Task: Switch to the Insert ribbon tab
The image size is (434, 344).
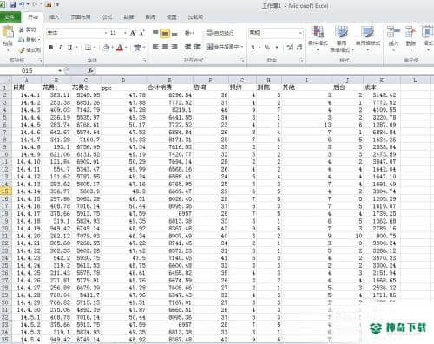Action: [x=54, y=17]
